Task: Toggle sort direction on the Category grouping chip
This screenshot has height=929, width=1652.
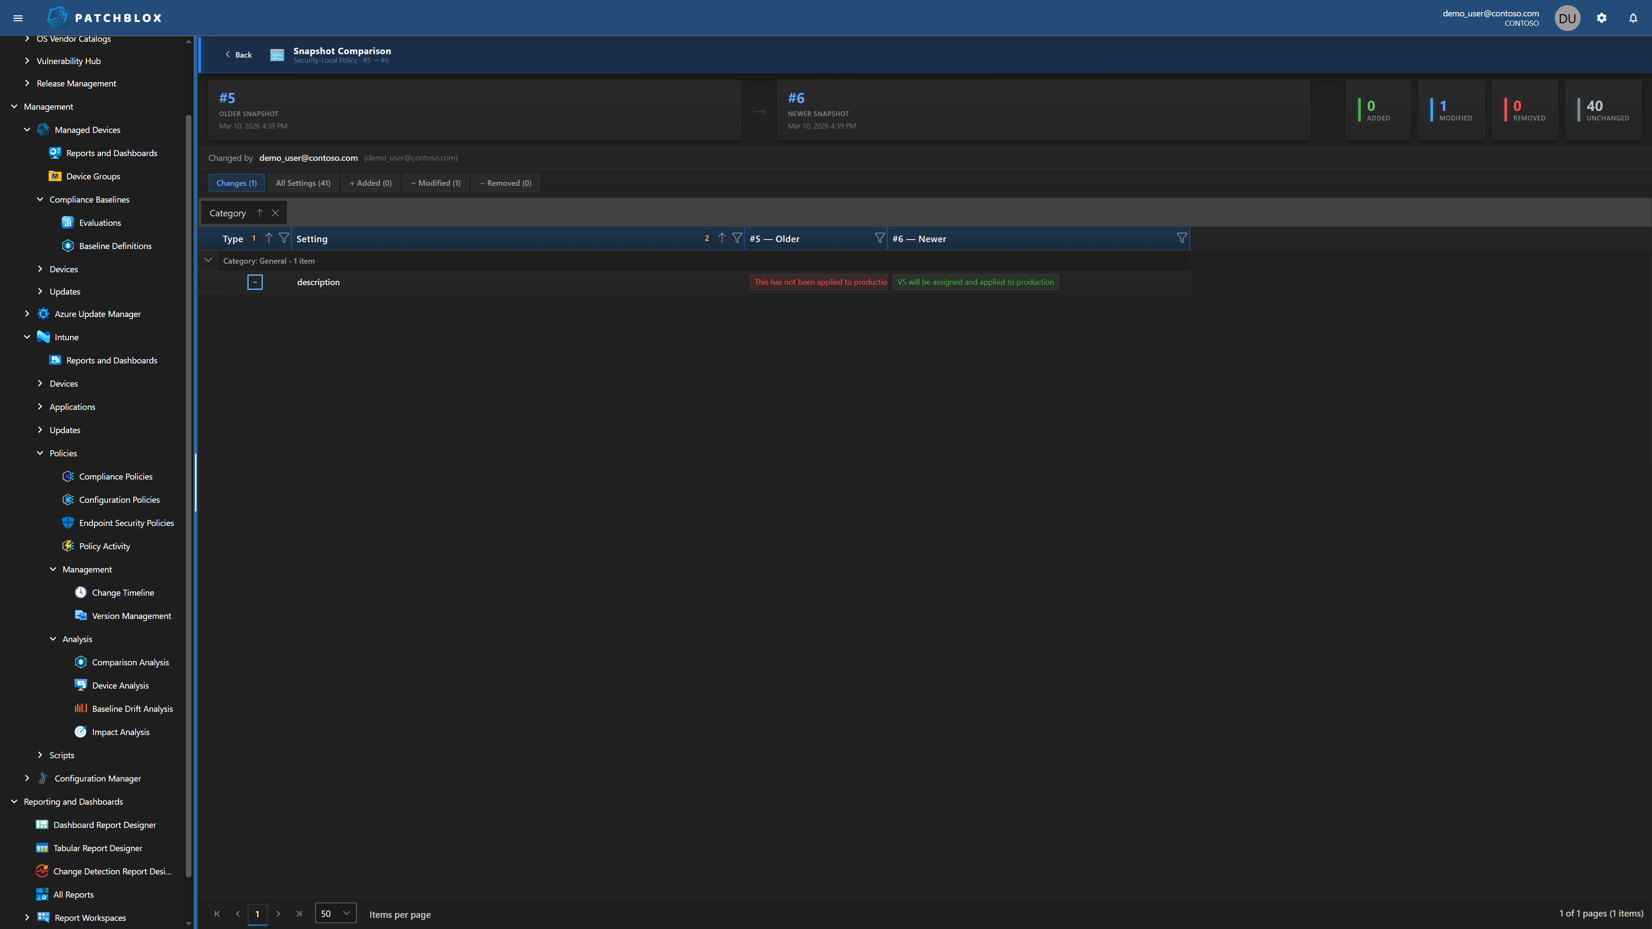Action: [260, 212]
